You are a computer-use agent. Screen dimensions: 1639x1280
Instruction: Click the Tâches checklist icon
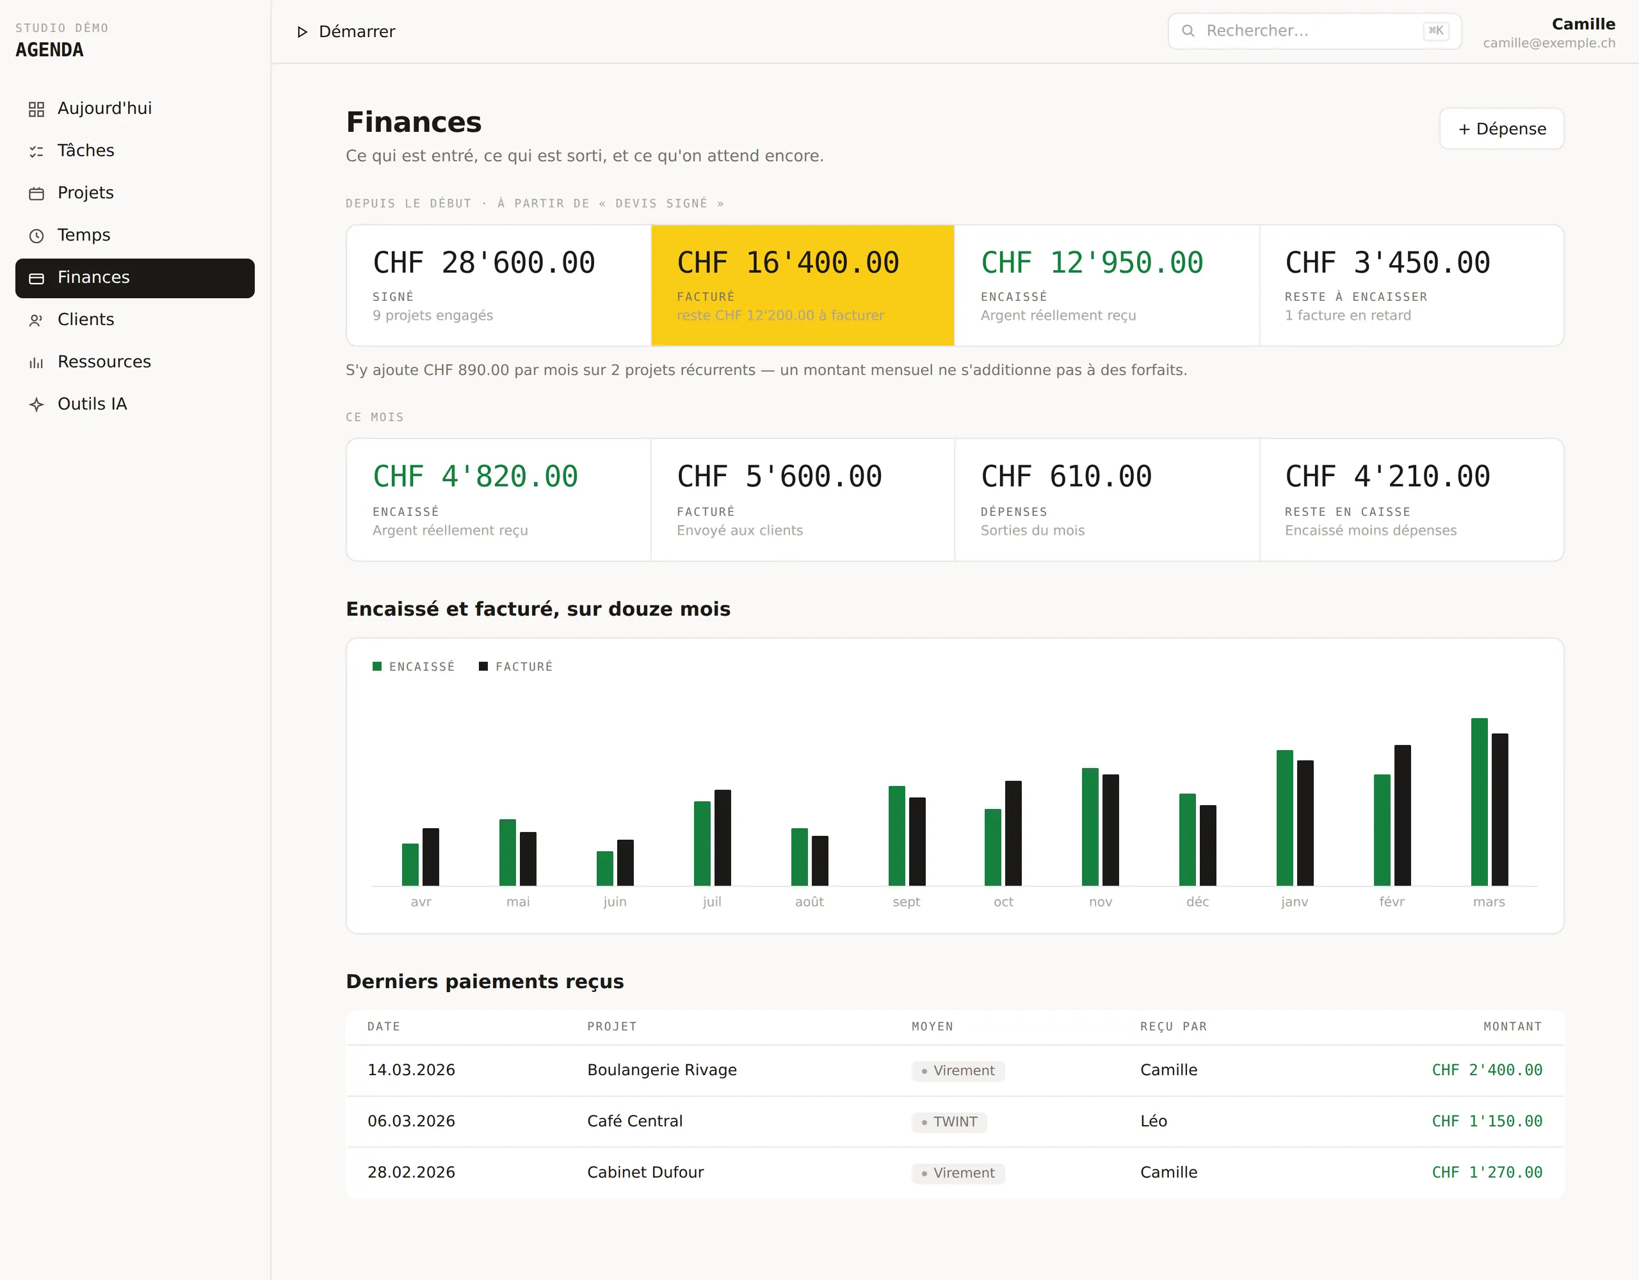(36, 152)
